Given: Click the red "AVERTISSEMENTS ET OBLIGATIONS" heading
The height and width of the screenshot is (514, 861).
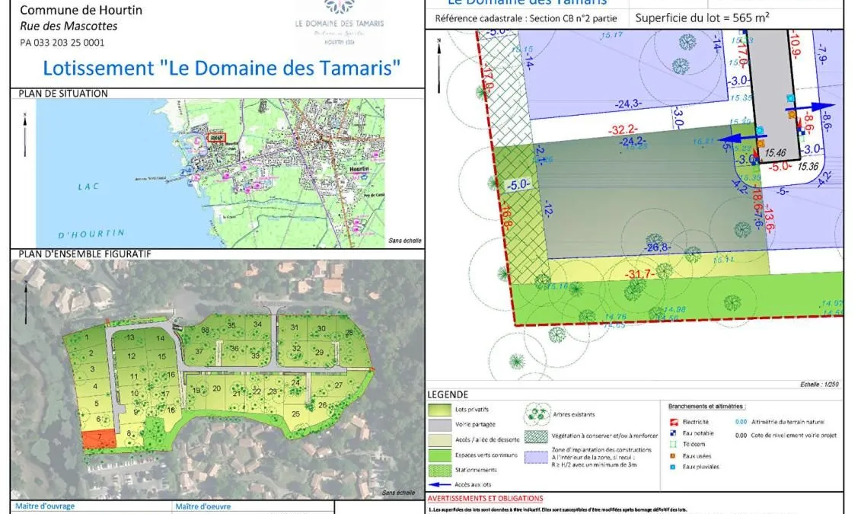Looking at the screenshot, I should (x=486, y=499).
